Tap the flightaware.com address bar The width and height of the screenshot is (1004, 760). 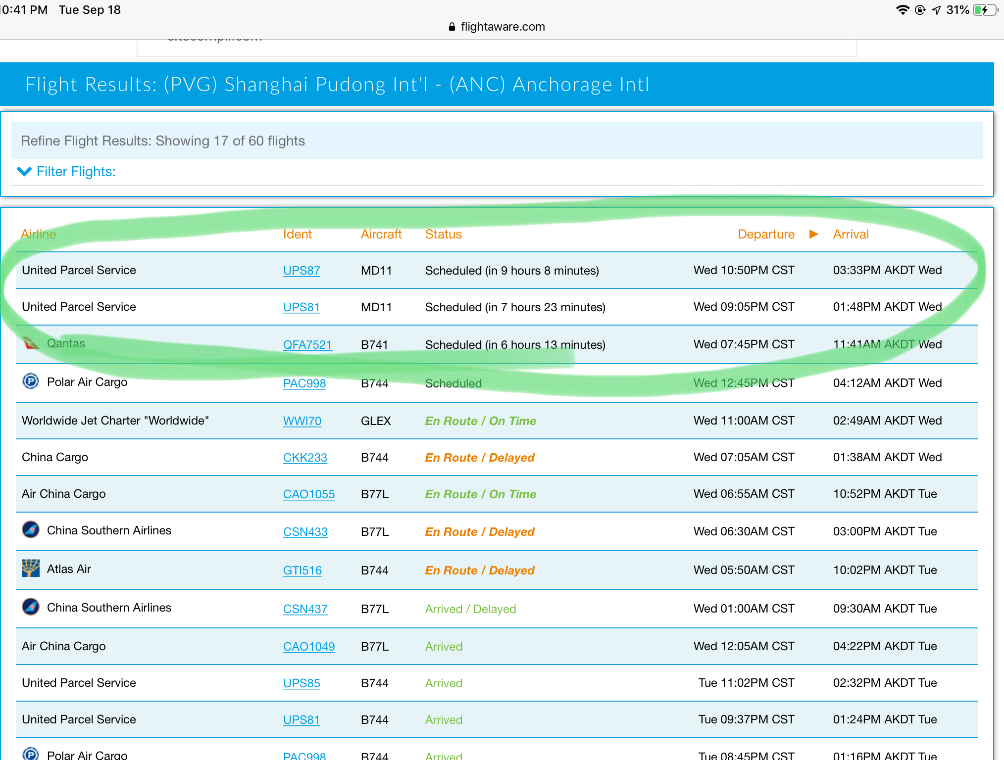click(502, 27)
